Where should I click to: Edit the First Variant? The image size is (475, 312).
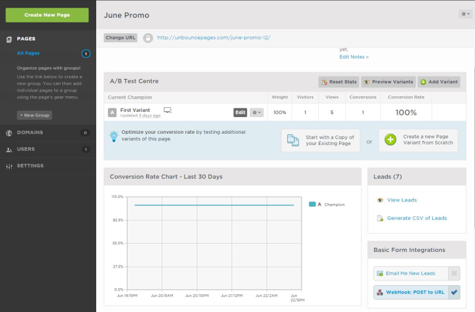(240, 112)
